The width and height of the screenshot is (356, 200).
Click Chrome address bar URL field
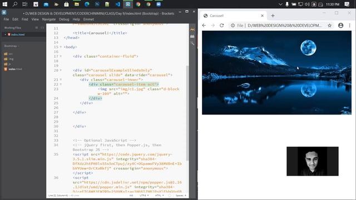point(284,26)
